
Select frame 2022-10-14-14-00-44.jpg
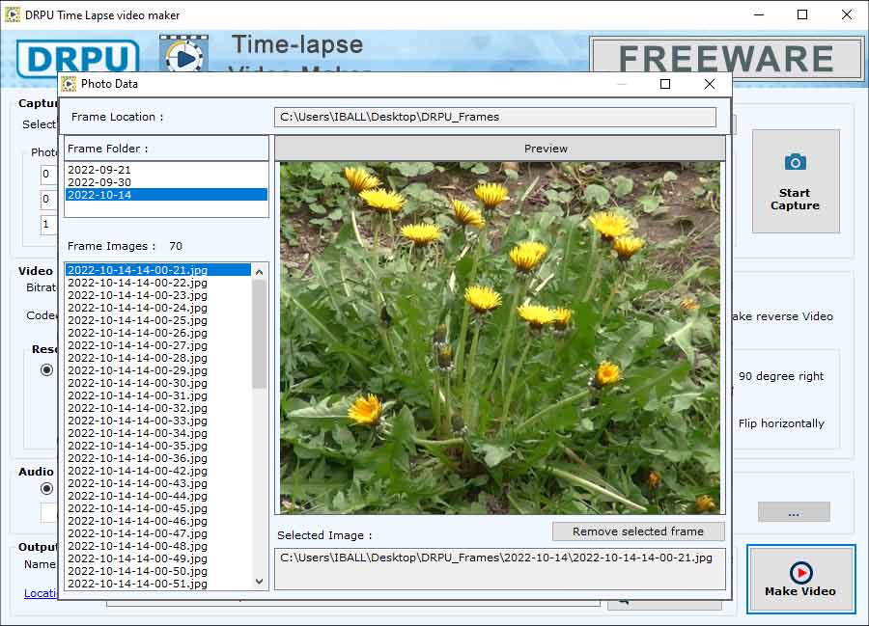(x=158, y=496)
